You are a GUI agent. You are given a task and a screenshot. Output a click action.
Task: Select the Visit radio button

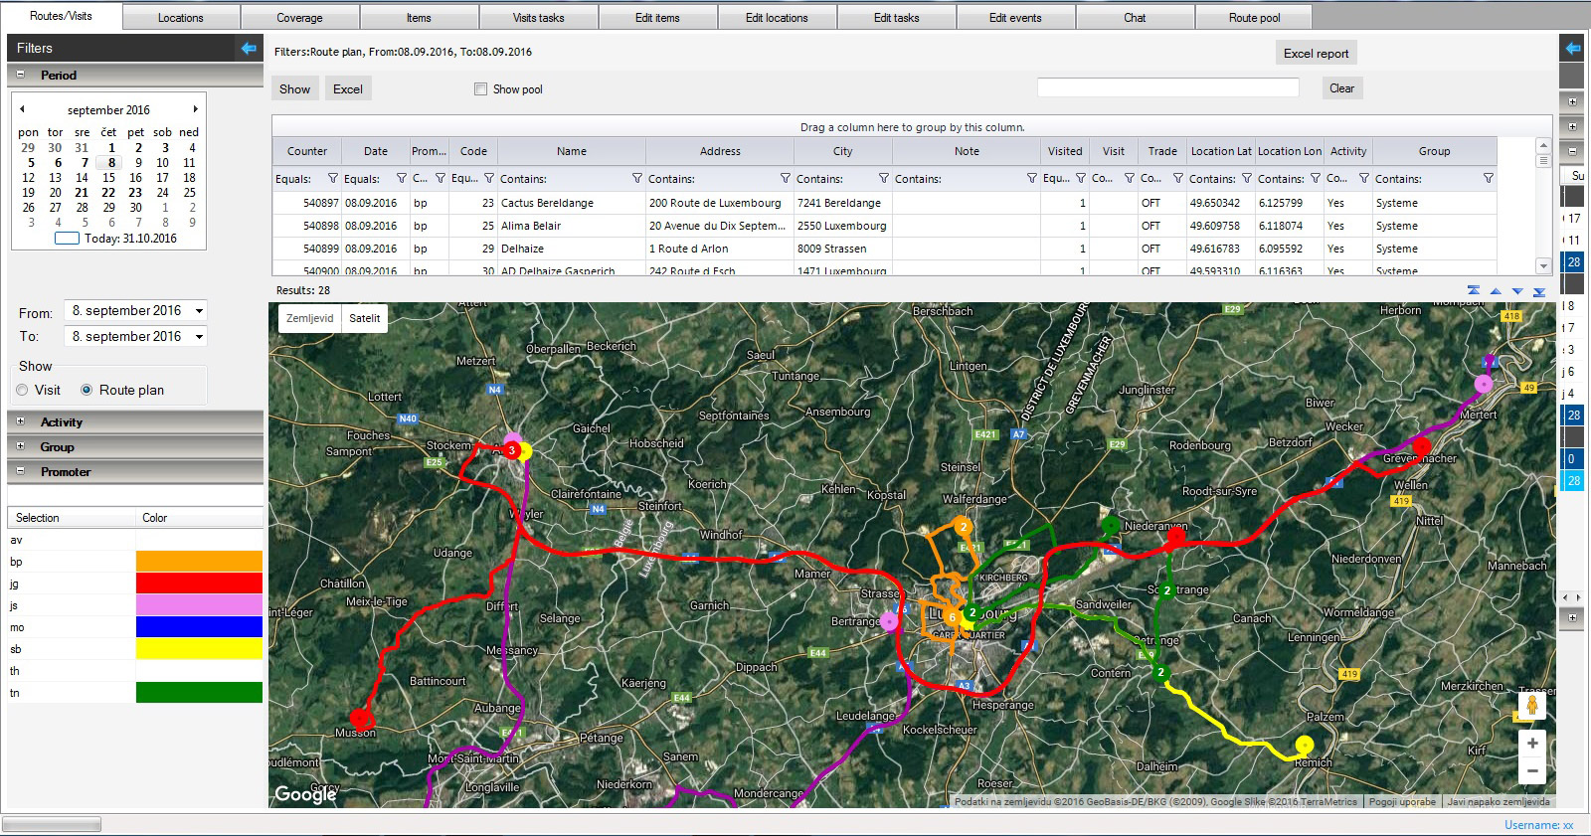click(x=23, y=391)
